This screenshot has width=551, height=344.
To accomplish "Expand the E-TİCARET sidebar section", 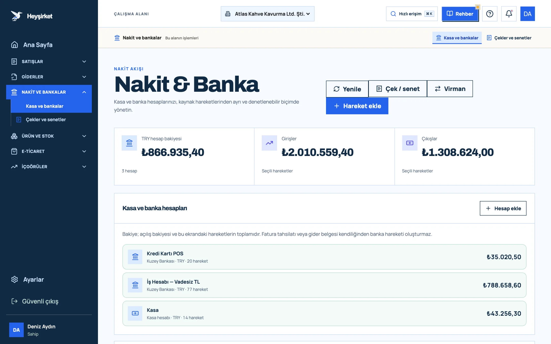I will 49,151.
